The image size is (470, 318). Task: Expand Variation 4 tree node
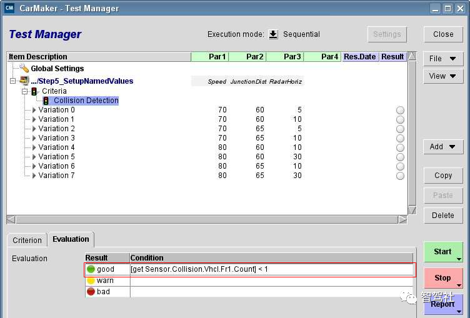[x=34, y=147]
